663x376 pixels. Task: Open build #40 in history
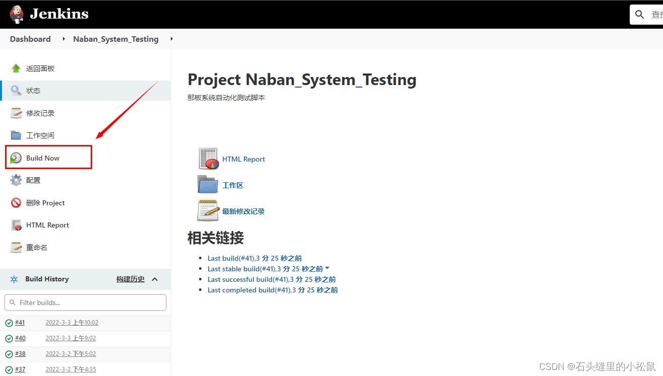click(x=20, y=338)
